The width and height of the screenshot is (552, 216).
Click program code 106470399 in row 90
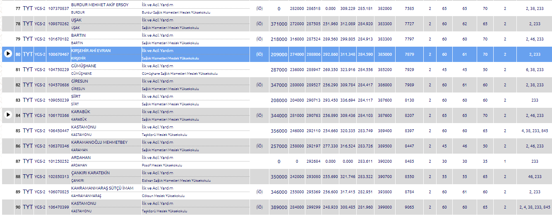coord(58,207)
